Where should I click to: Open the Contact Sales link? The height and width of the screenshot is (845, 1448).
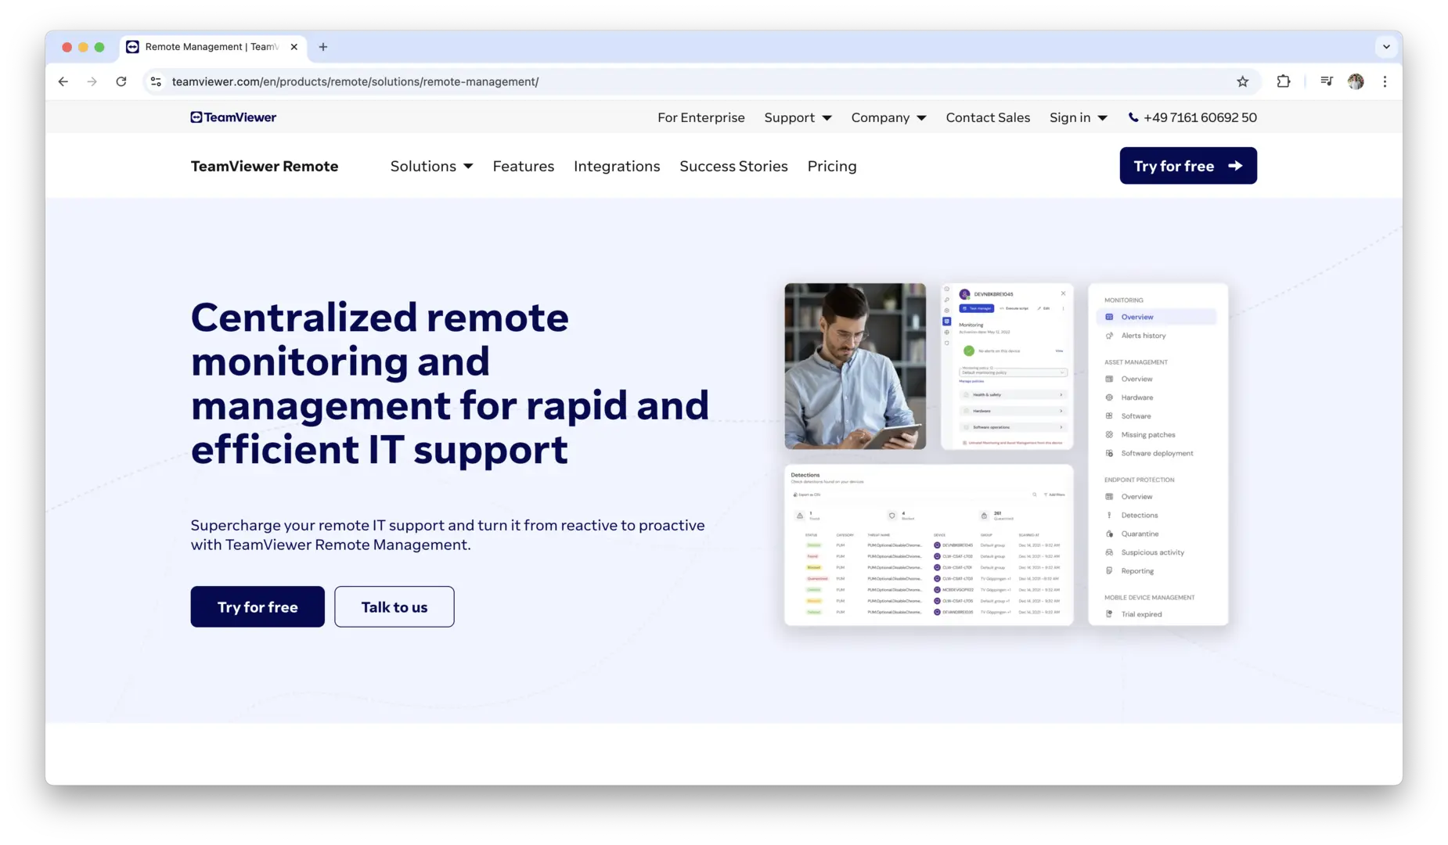(x=988, y=117)
